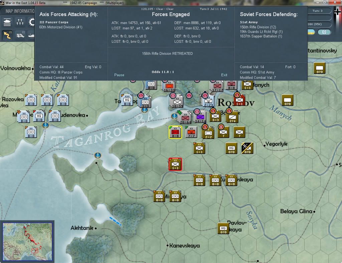Select the 18=59 infantry stack
Image resolution: width=342 pixels, height=263 pixels.
pos(177,101)
